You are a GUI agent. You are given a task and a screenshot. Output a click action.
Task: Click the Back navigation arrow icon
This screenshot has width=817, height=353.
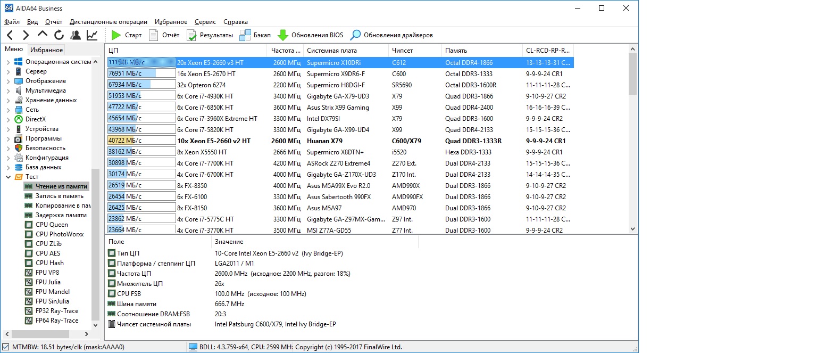(10, 35)
